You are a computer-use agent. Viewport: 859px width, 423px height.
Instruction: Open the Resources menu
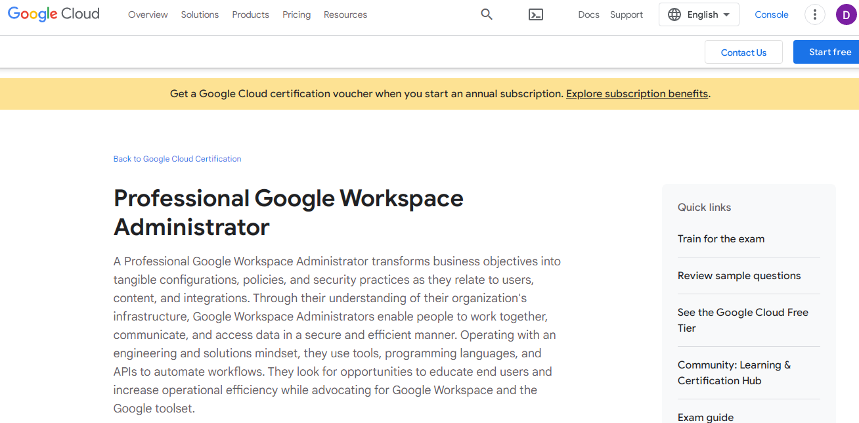[345, 14]
